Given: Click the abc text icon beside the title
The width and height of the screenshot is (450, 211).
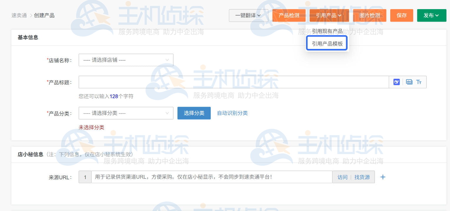Looking at the screenshot, I should (409, 82).
